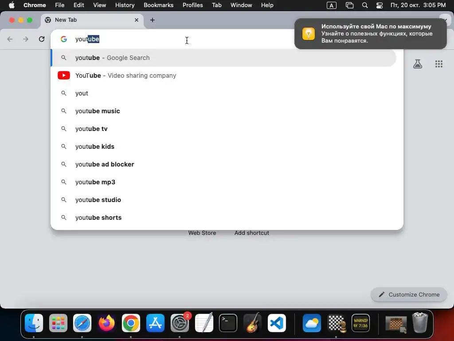This screenshot has width=454, height=341.
Task: Open Spotlight search in menu bar
Action: click(x=365, y=5)
